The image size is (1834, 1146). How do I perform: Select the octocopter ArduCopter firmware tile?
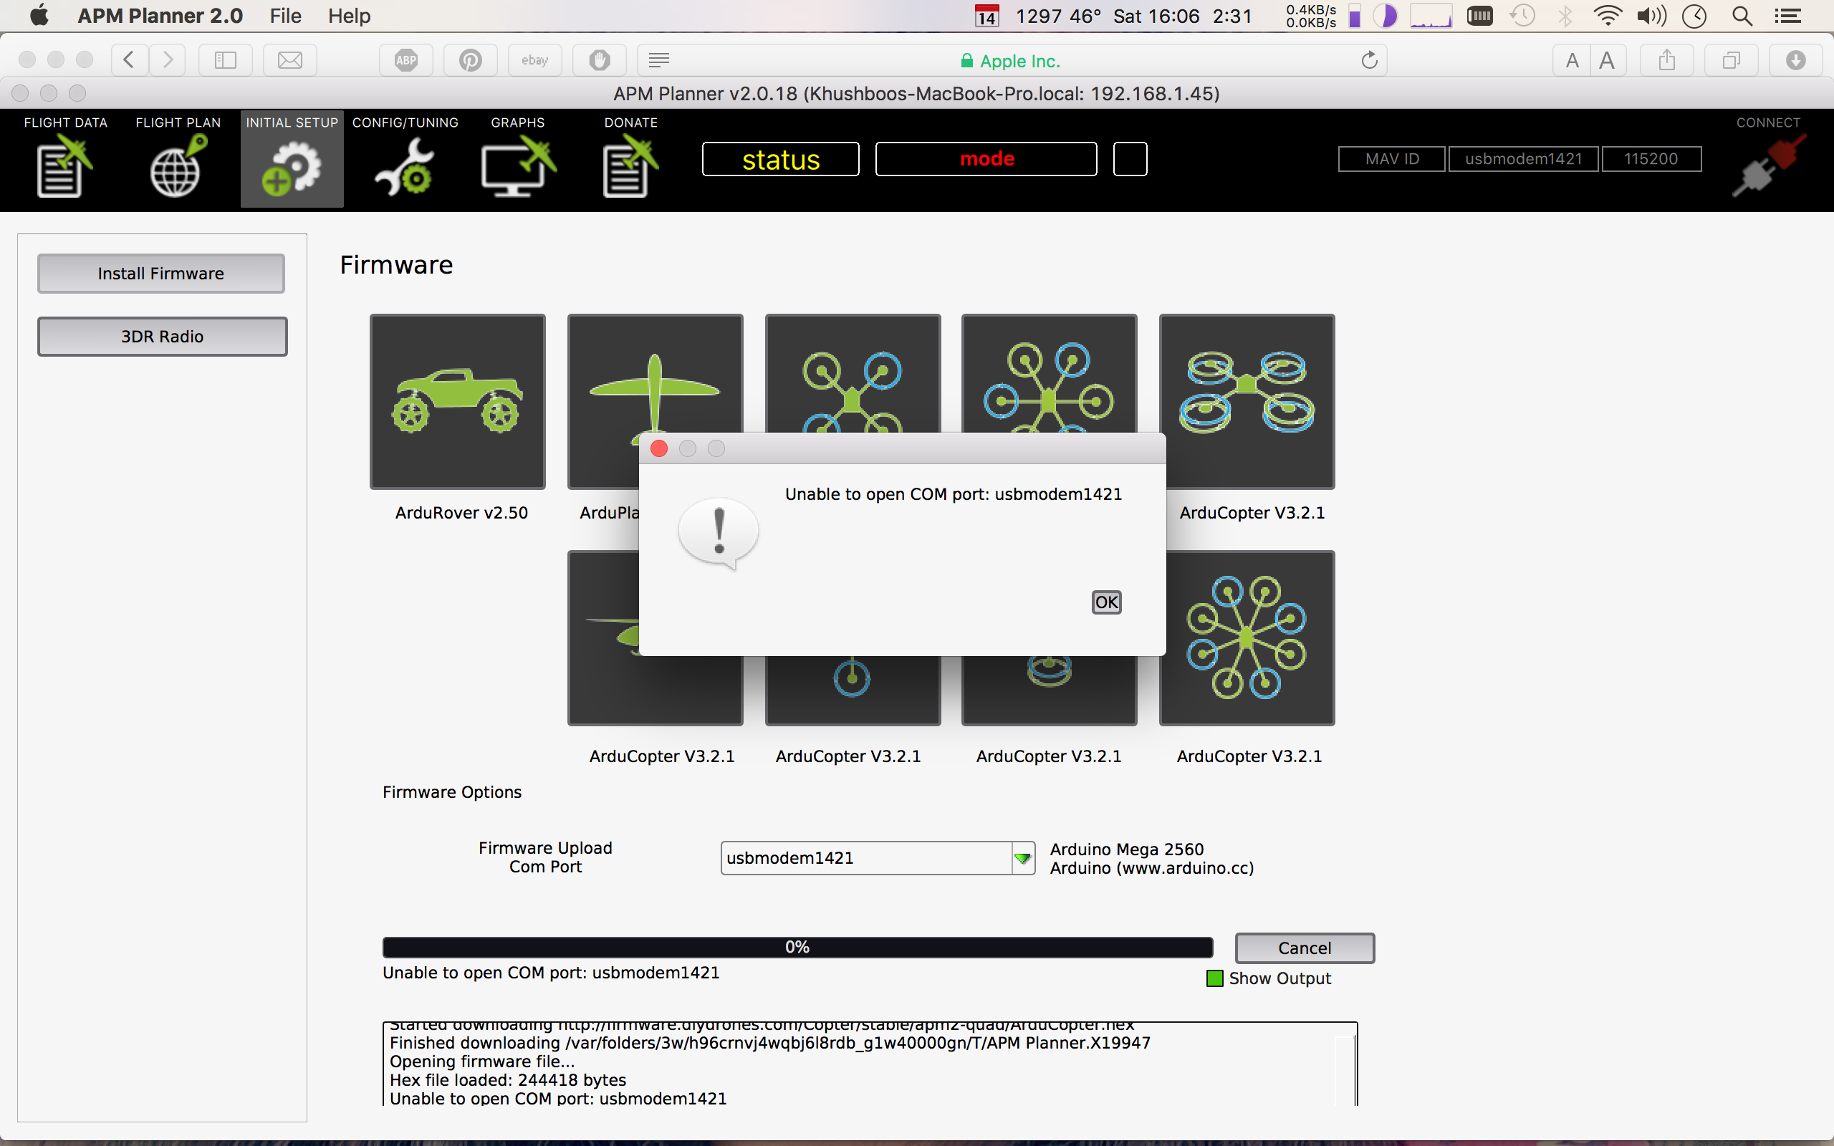[1247, 638]
